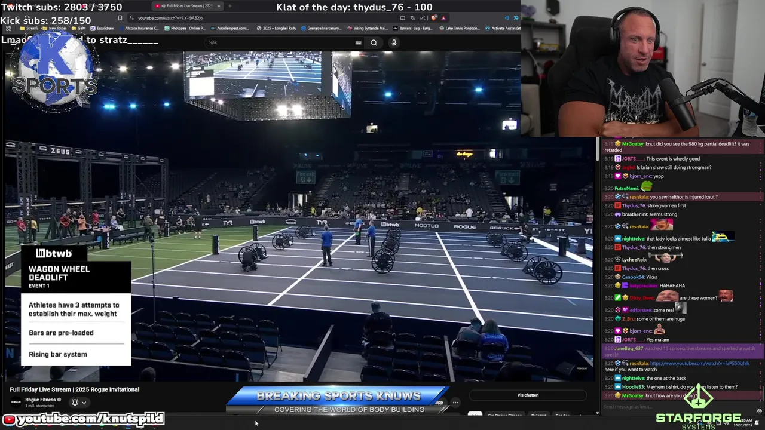Click the Rogue Fitness channel avatar
Image resolution: width=765 pixels, height=430 pixels.
[16, 402]
